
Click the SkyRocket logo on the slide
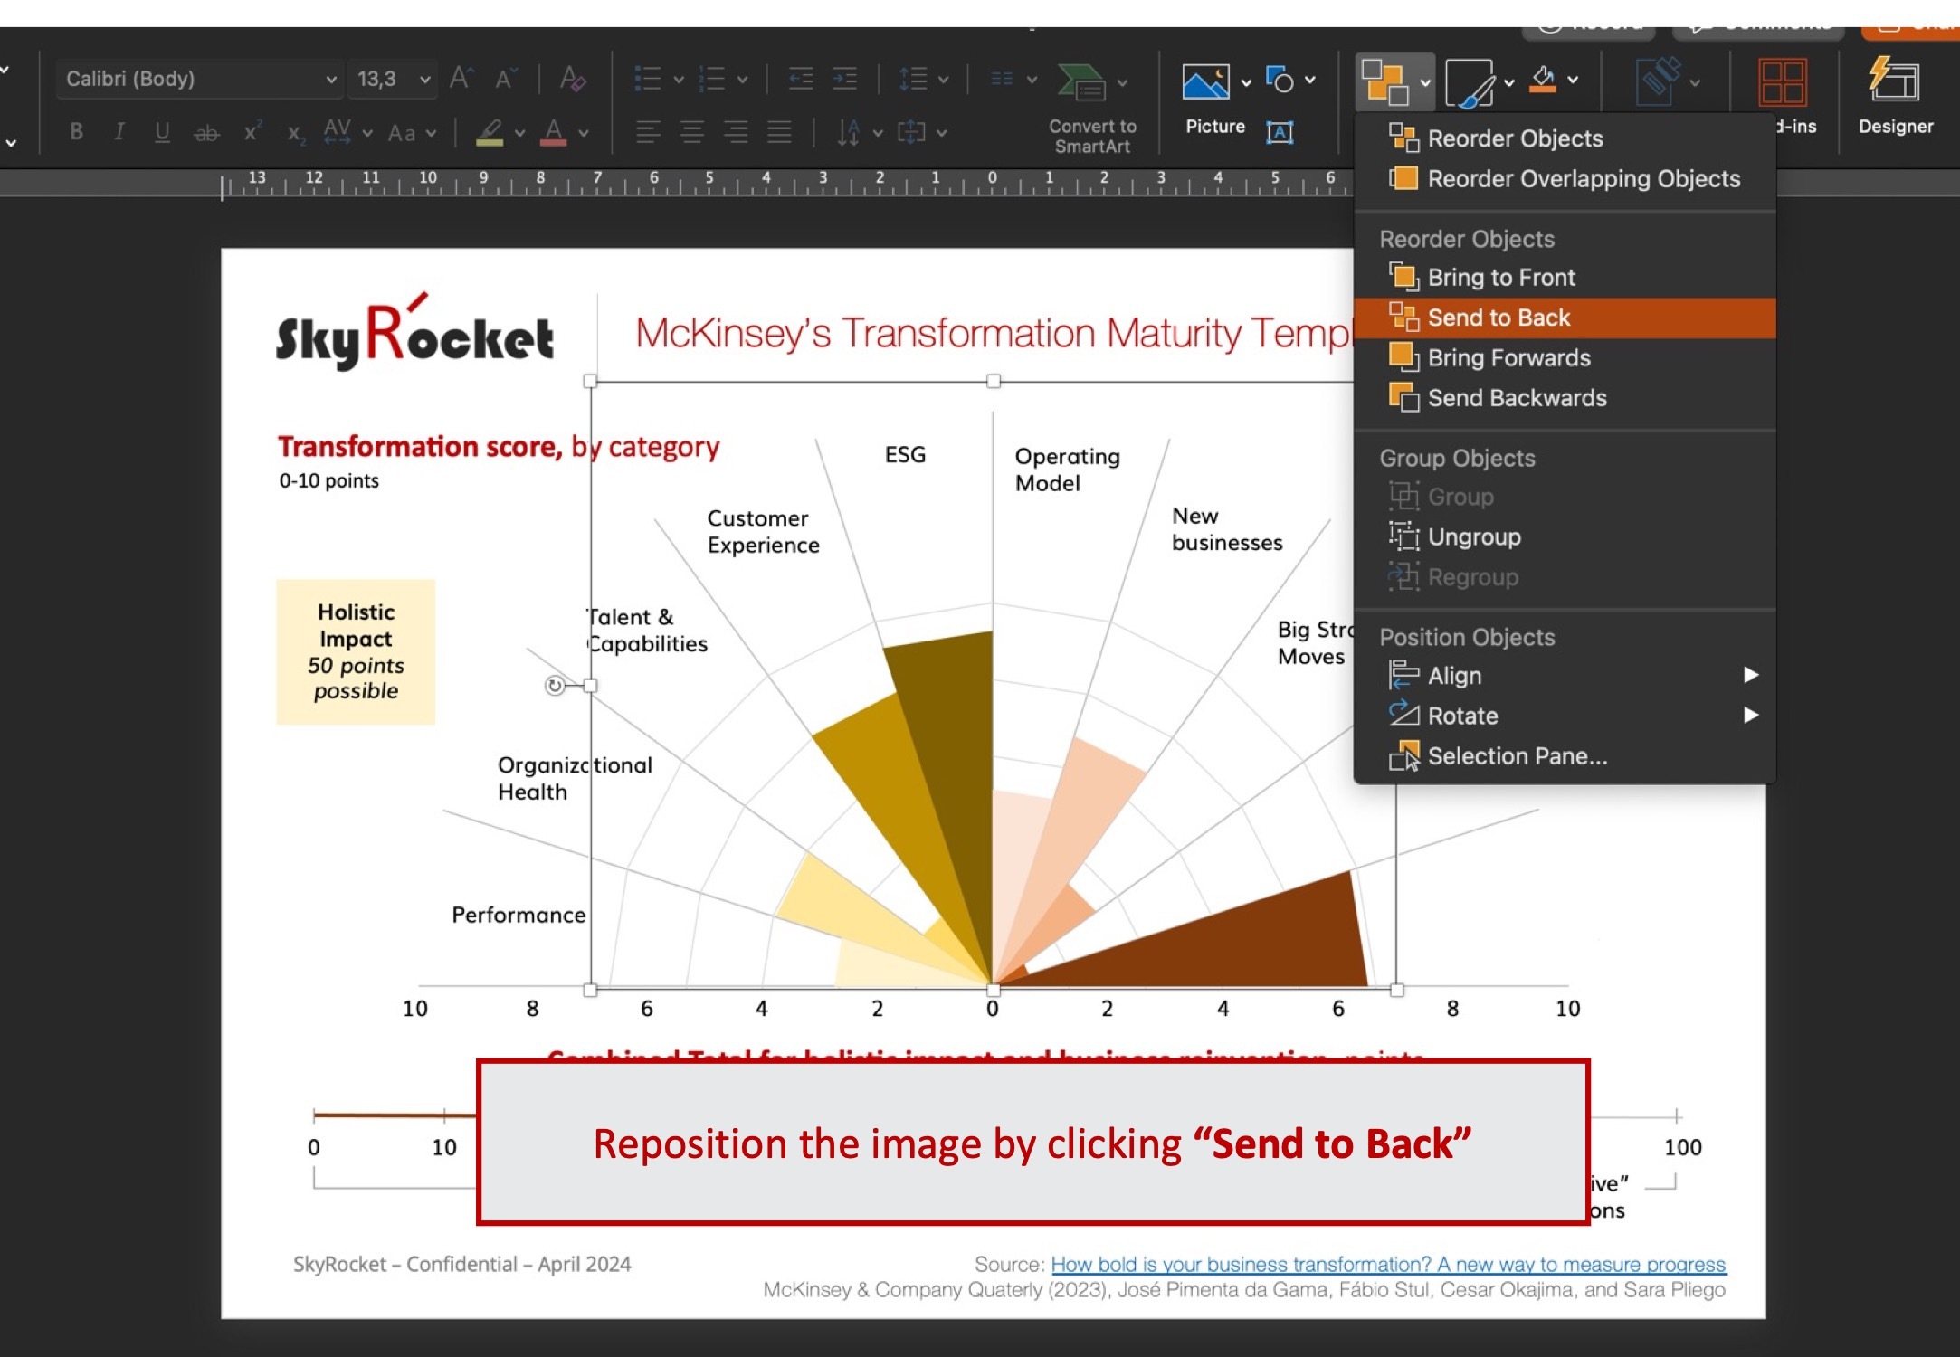pyautogui.click(x=414, y=332)
